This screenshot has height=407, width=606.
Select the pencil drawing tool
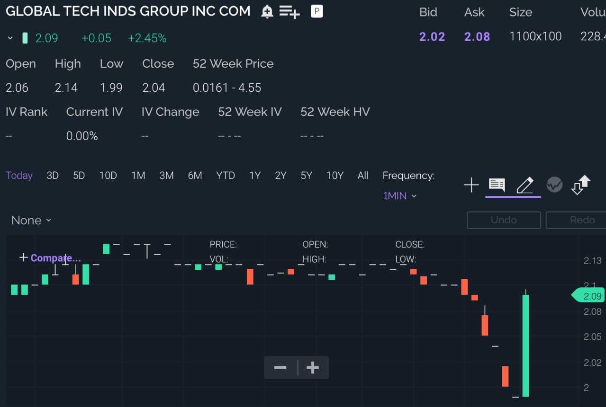click(x=525, y=185)
